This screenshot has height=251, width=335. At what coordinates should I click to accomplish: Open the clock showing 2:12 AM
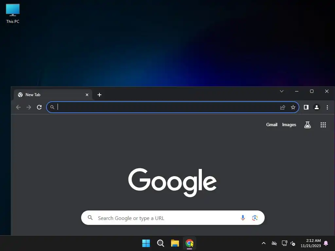tap(311, 243)
